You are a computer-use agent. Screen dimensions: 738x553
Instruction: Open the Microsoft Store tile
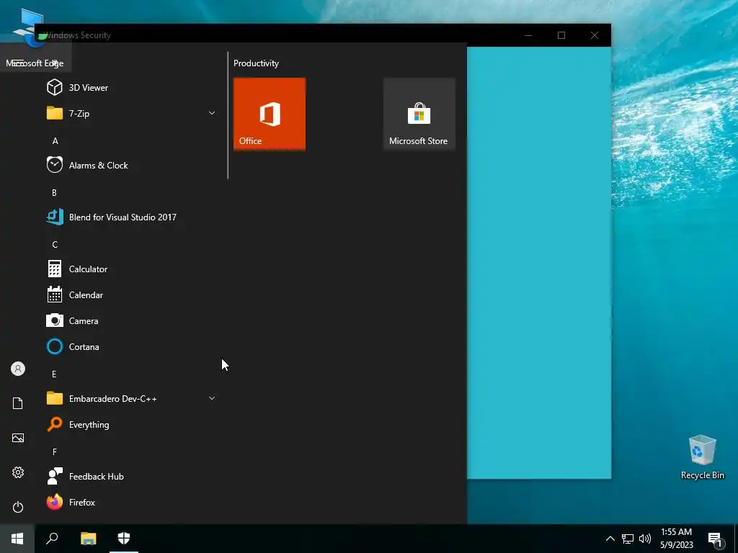419,114
